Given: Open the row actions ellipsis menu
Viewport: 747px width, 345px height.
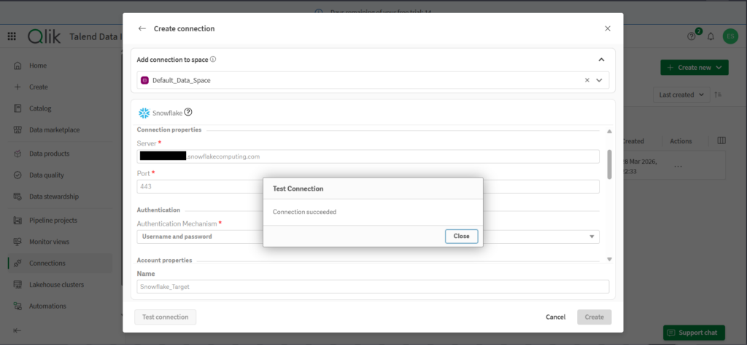Looking at the screenshot, I should pos(678,167).
